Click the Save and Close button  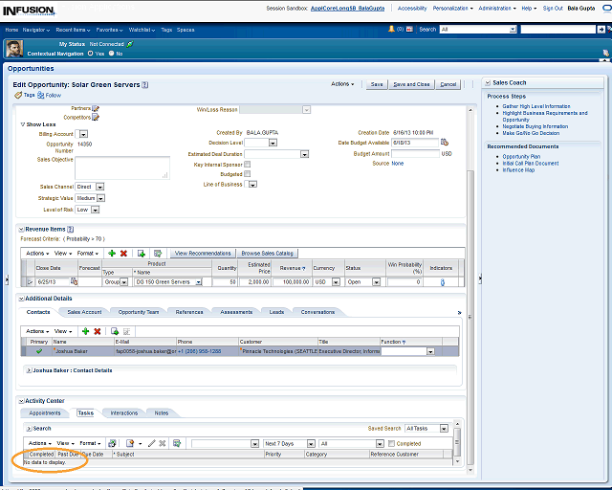411,84
